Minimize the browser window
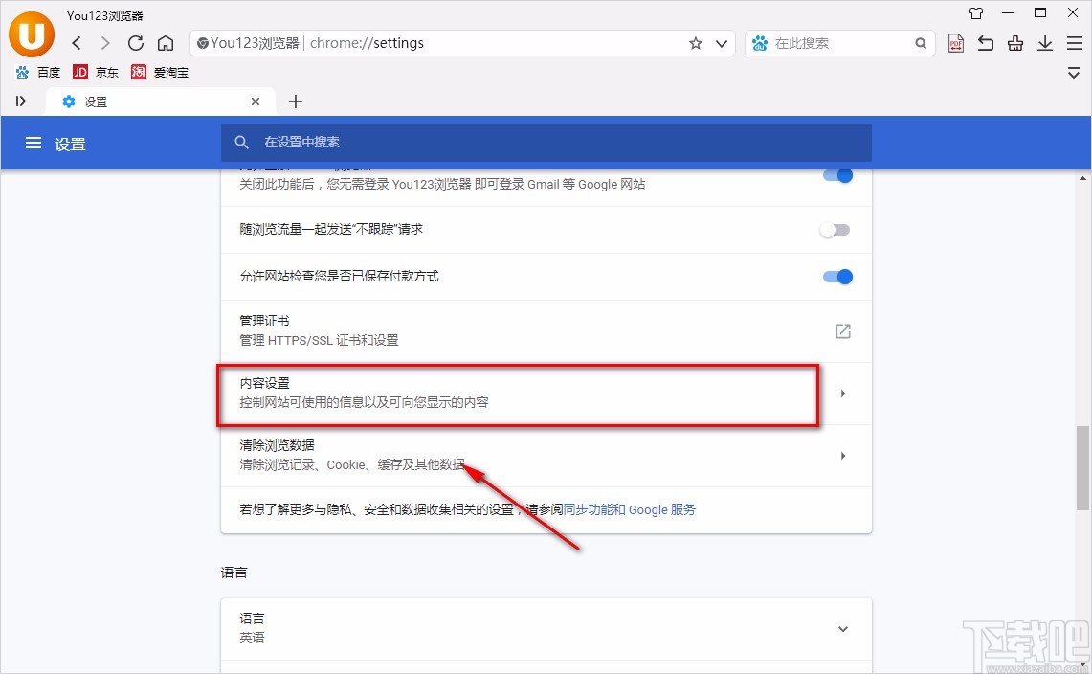This screenshot has width=1092, height=674. (1008, 13)
